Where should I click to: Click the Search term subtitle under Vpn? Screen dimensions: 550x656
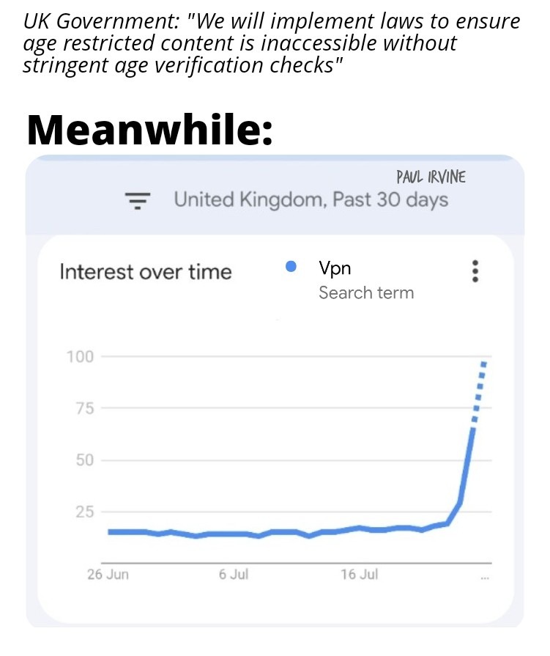pyautogui.click(x=366, y=293)
